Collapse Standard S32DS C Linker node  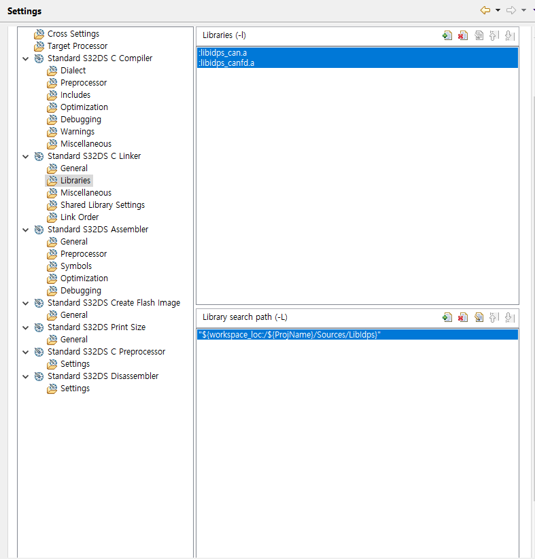point(26,156)
